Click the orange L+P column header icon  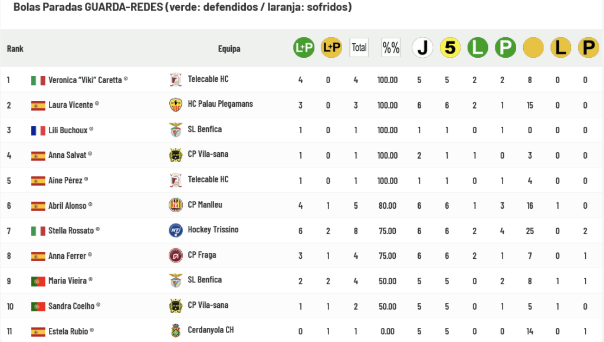331,48
